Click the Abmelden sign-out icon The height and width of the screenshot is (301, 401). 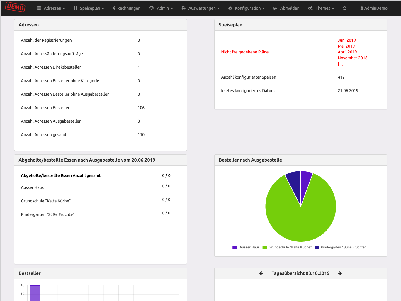point(275,8)
